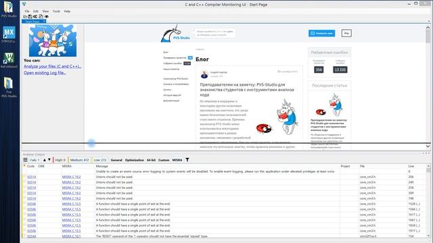The height and width of the screenshot is (243, 433).
Task: Click the blue button in web page header
Action: [322, 33]
